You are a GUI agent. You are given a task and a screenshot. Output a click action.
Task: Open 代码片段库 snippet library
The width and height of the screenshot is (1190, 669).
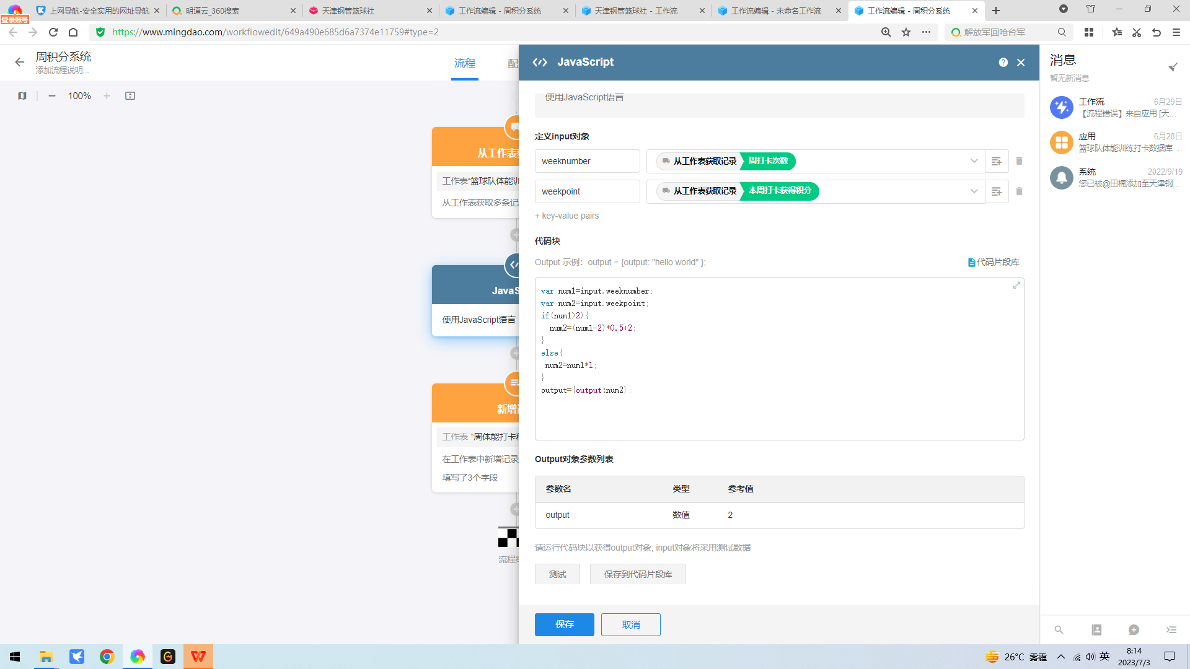994,263
